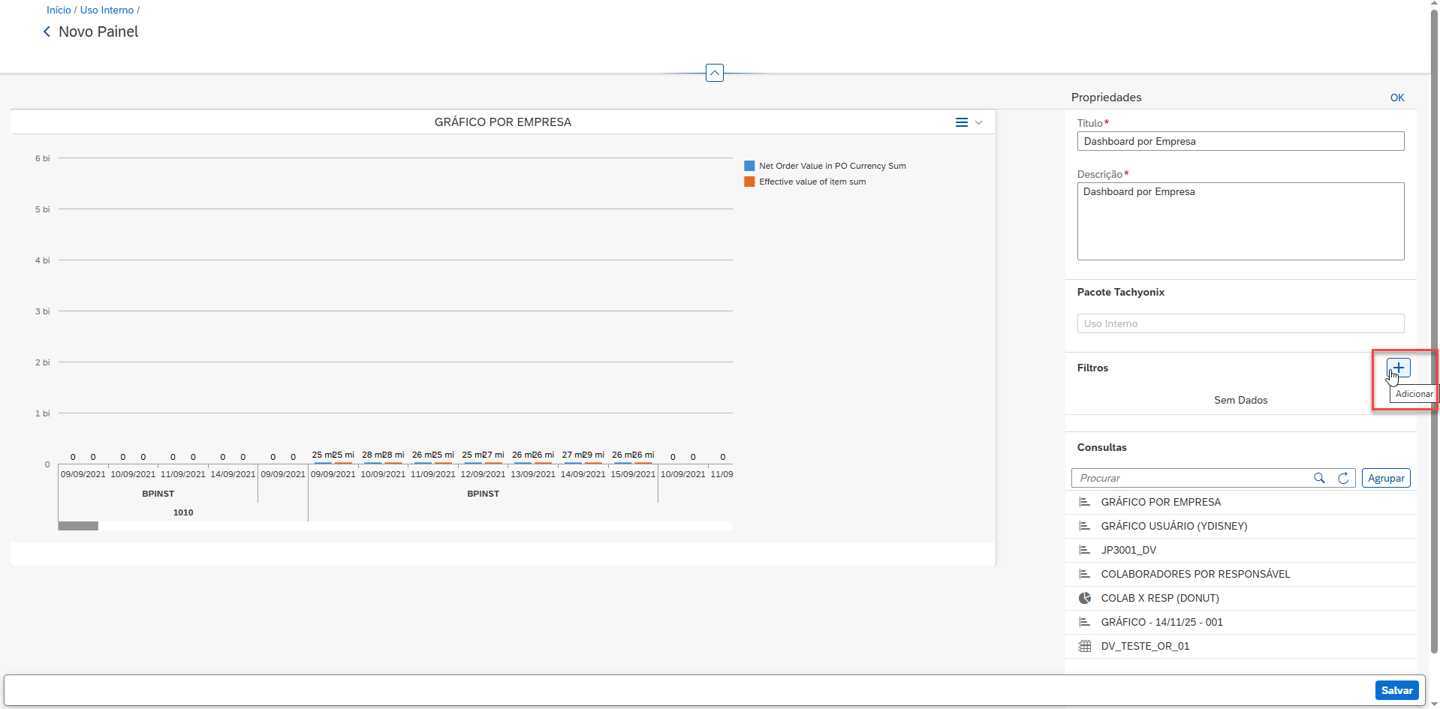The width and height of the screenshot is (1440, 709).
Task: Add a new filter with plus icon
Action: (1398, 368)
